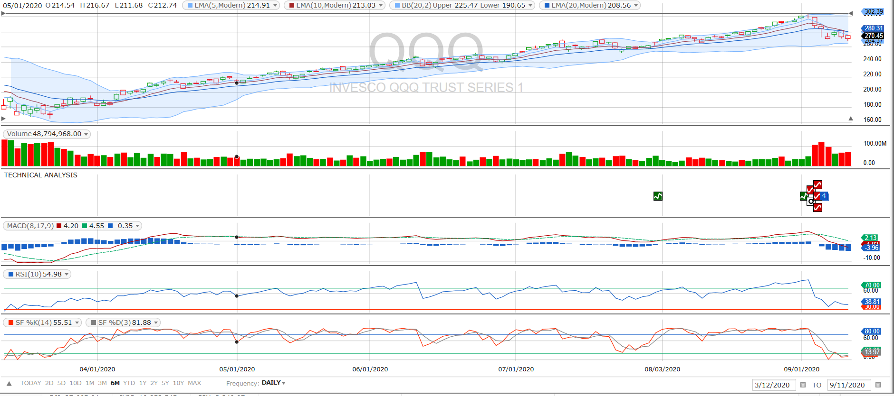Expand the MACD(8,17,9) dropdown arrow
Screen dimensions: 894x396
[137, 226]
